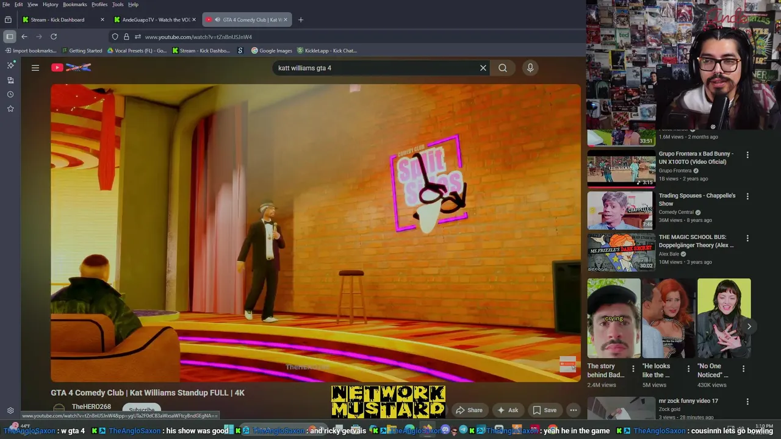Open the View menu
The height and width of the screenshot is (439, 781).
point(32,4)
